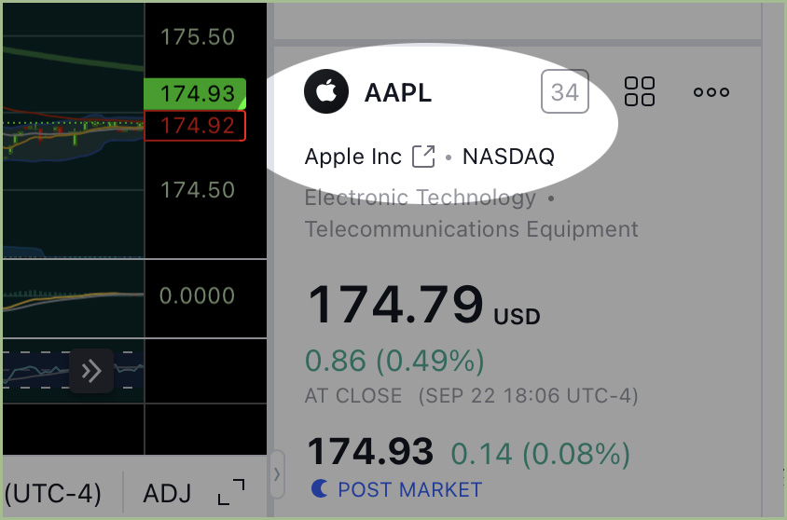
Task: Collapse the right sidebar panel arrow
Action: pos(277,473)
